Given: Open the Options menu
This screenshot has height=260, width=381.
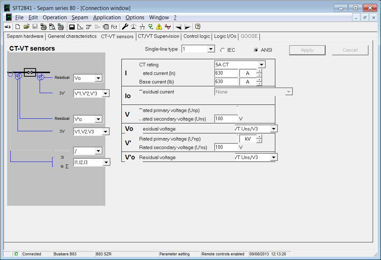Looking at the screenshot, I should click(x=135, y=17).
